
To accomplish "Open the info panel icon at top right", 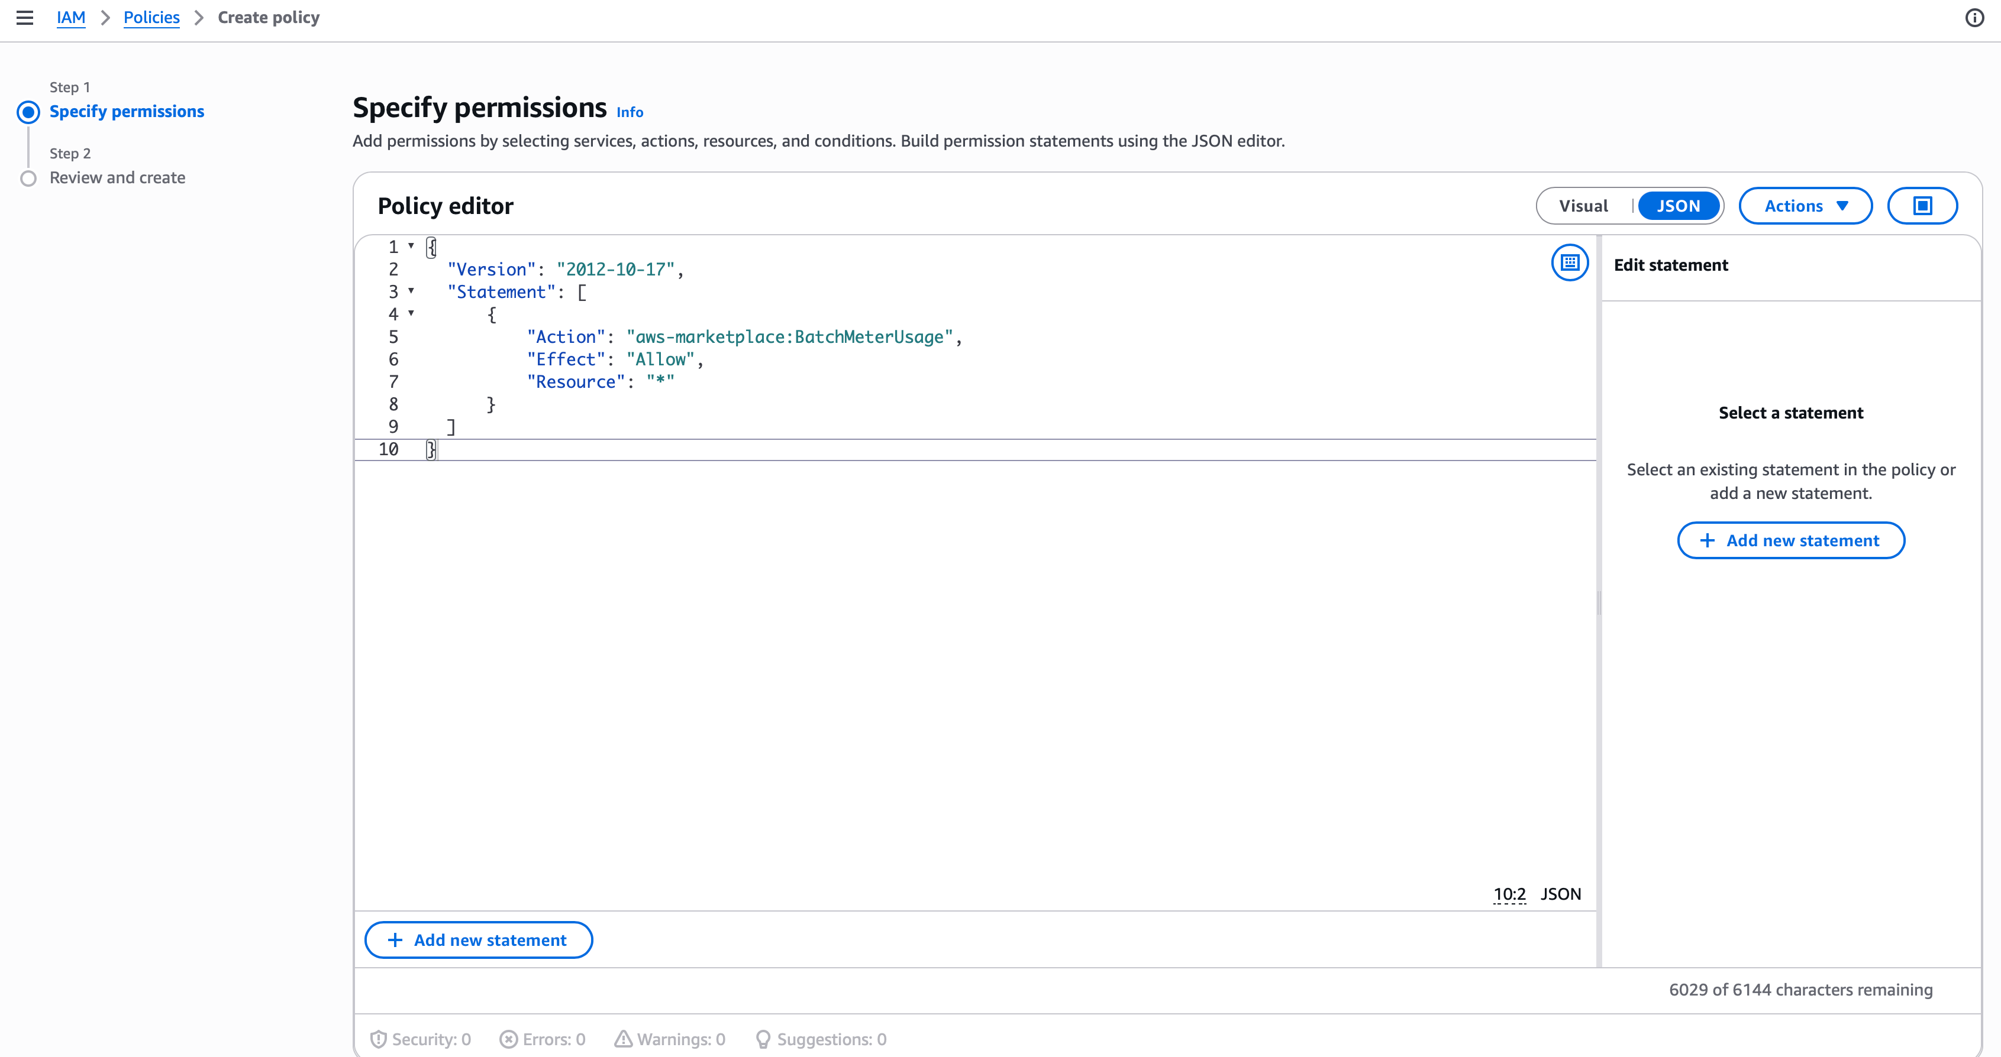I will pyautogui.click(x=1974, y=17).
